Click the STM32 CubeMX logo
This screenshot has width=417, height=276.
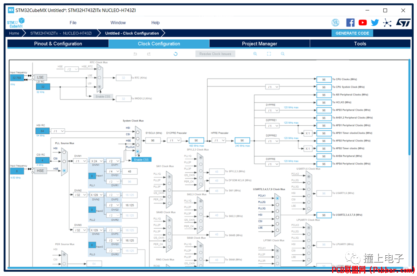pyautogui.click(x=16, y=23)
